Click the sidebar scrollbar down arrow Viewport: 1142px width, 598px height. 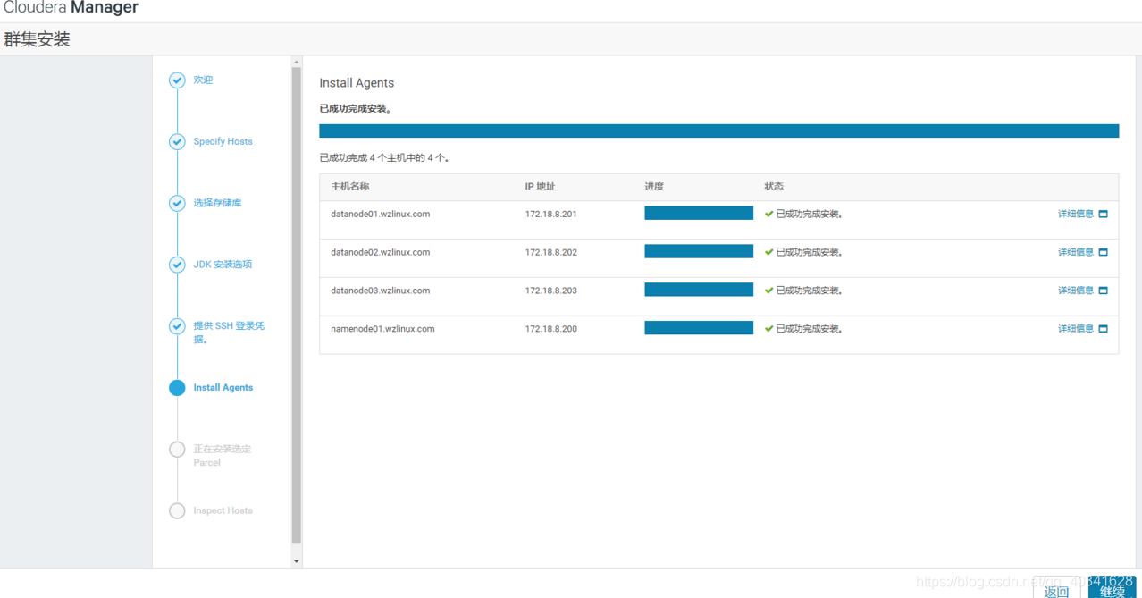pyautogui.click(x=297, y=561)
